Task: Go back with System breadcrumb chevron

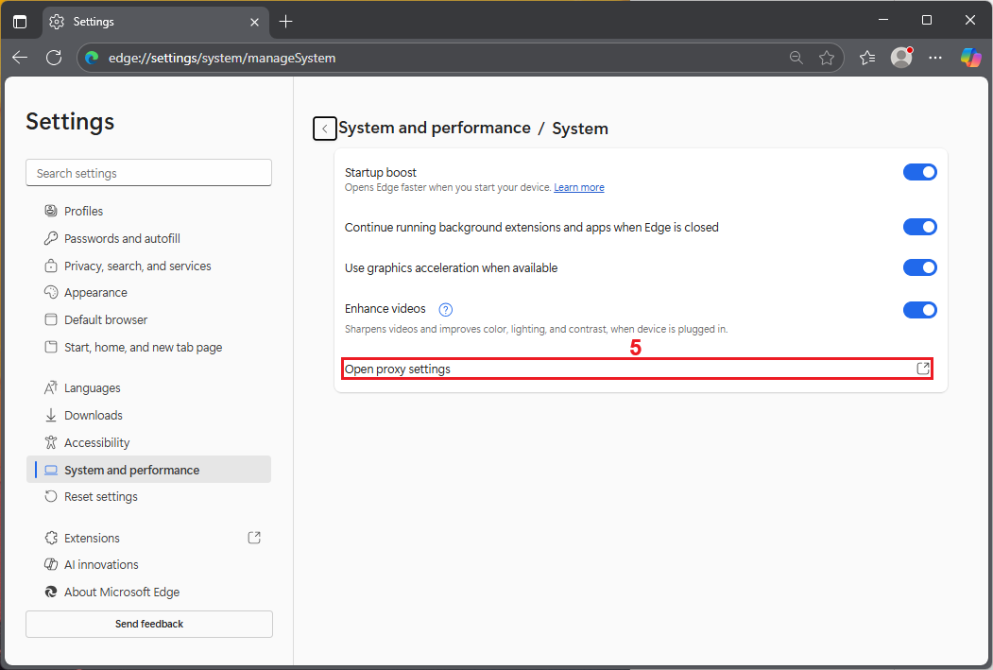Action: point(325,129)
